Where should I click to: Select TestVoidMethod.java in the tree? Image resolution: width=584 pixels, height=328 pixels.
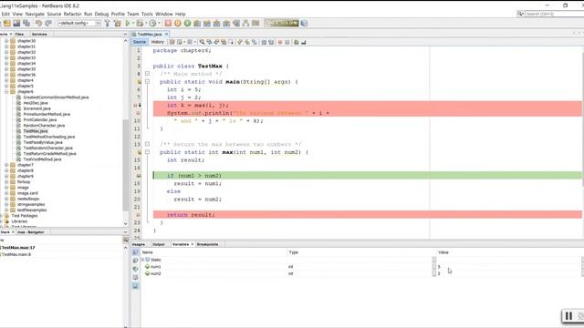coord(42,159)
